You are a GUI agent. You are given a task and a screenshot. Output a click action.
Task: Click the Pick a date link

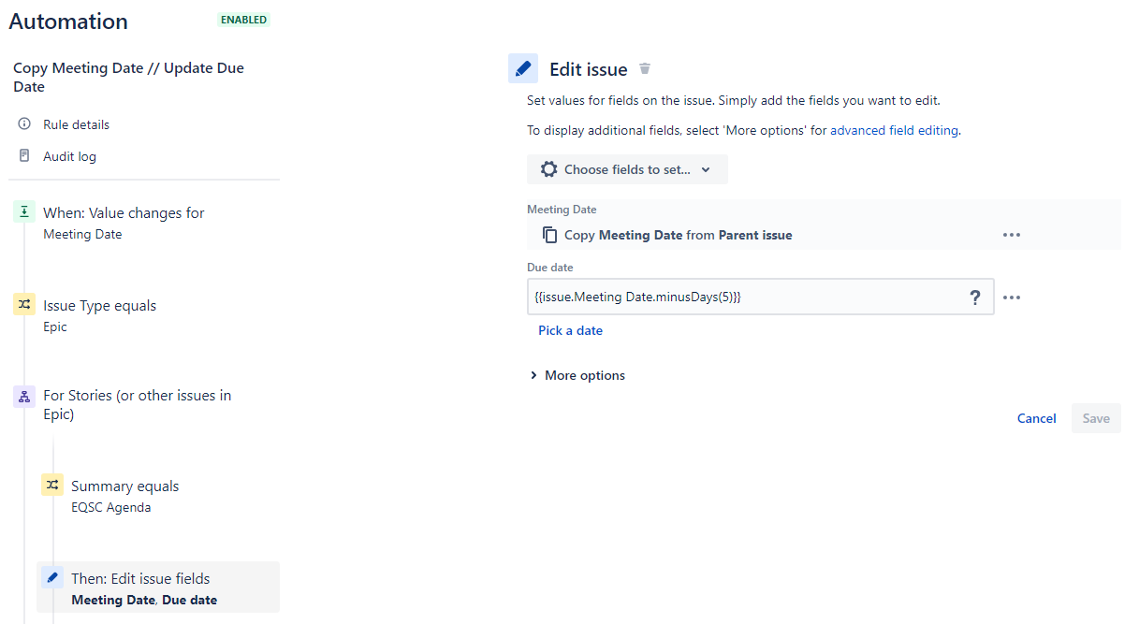(570, 330)
